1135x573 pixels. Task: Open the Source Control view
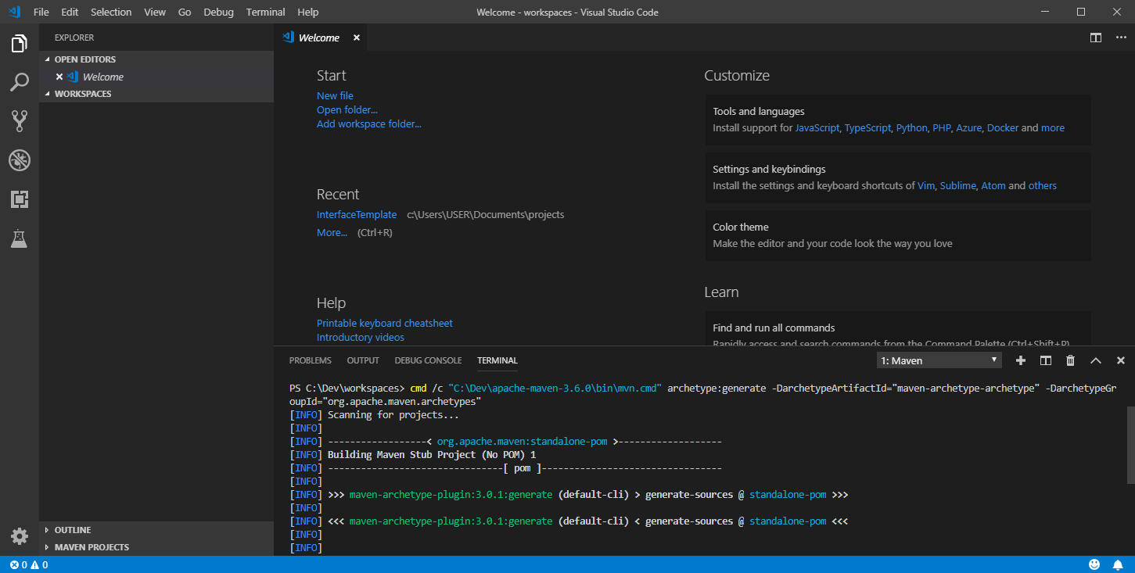tap(20, 120)
